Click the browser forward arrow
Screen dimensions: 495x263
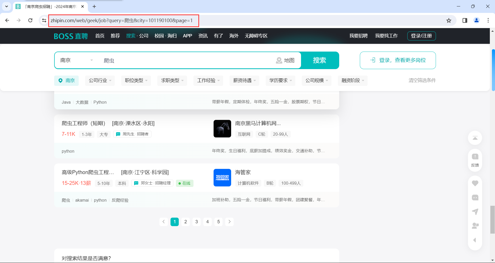point(19,20)
